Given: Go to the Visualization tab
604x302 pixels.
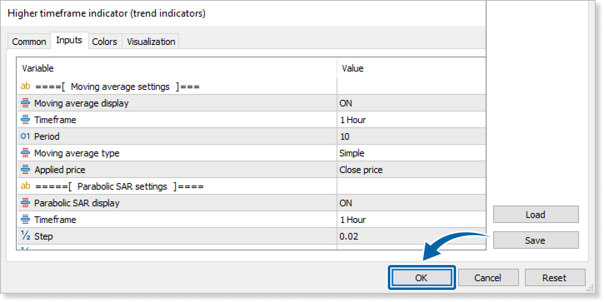Looking at the screenshot, I should coord(151,42).
